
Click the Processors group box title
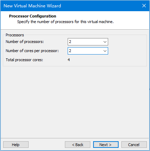15,35
